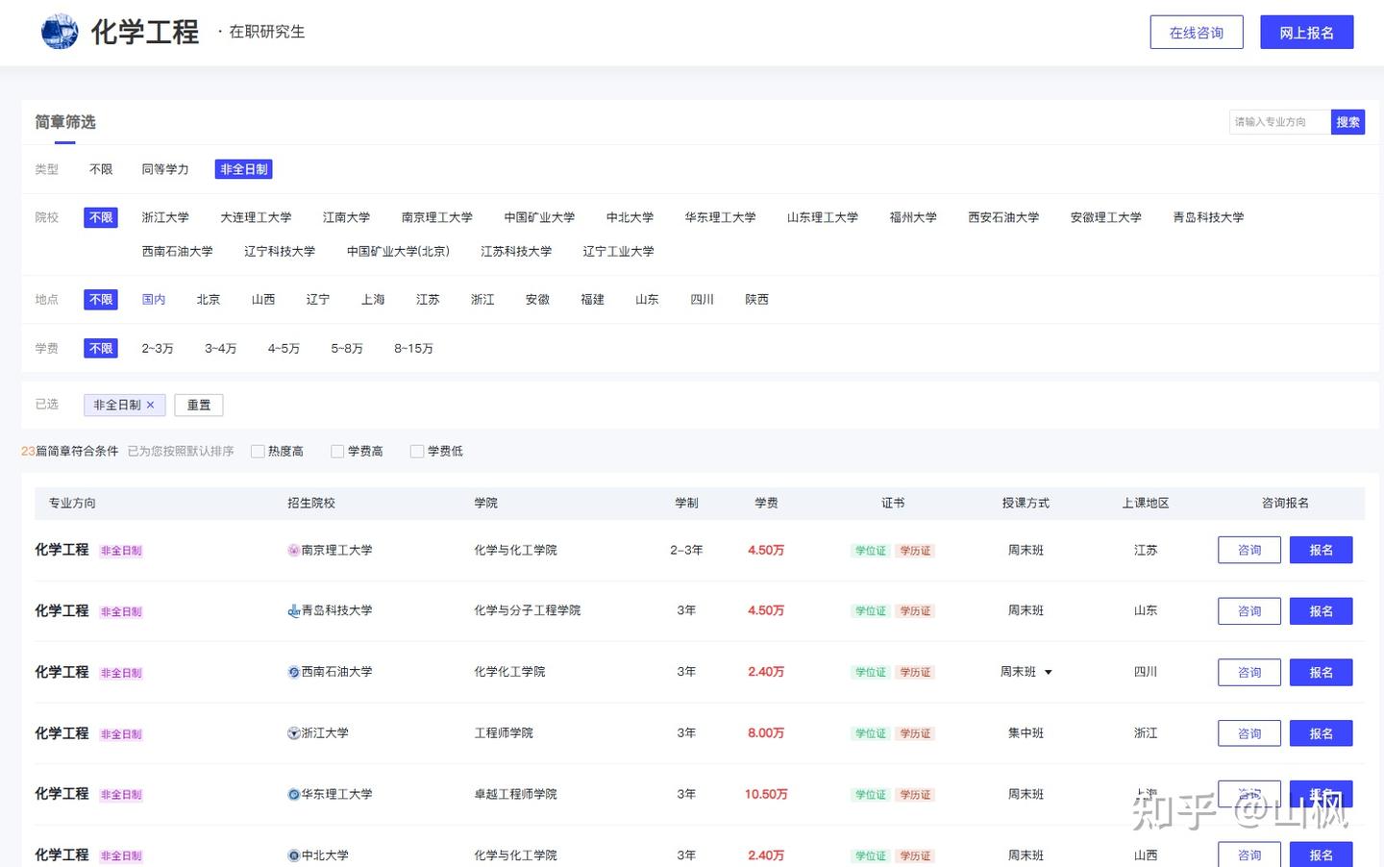The width and height of the screenshot is (1384, 867).
Task: Filter by 华东理工大学 school
Action: click(721, 218)
